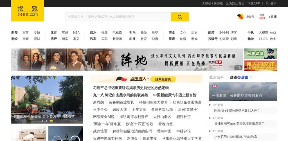Screen dimensions: 288x141
Task: Open the 体育 navigation item
Action: pyautogui.click(x=54, y=33)
